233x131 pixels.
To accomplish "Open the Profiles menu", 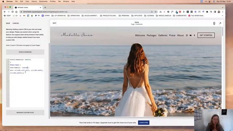I will [x=52, y=1].
